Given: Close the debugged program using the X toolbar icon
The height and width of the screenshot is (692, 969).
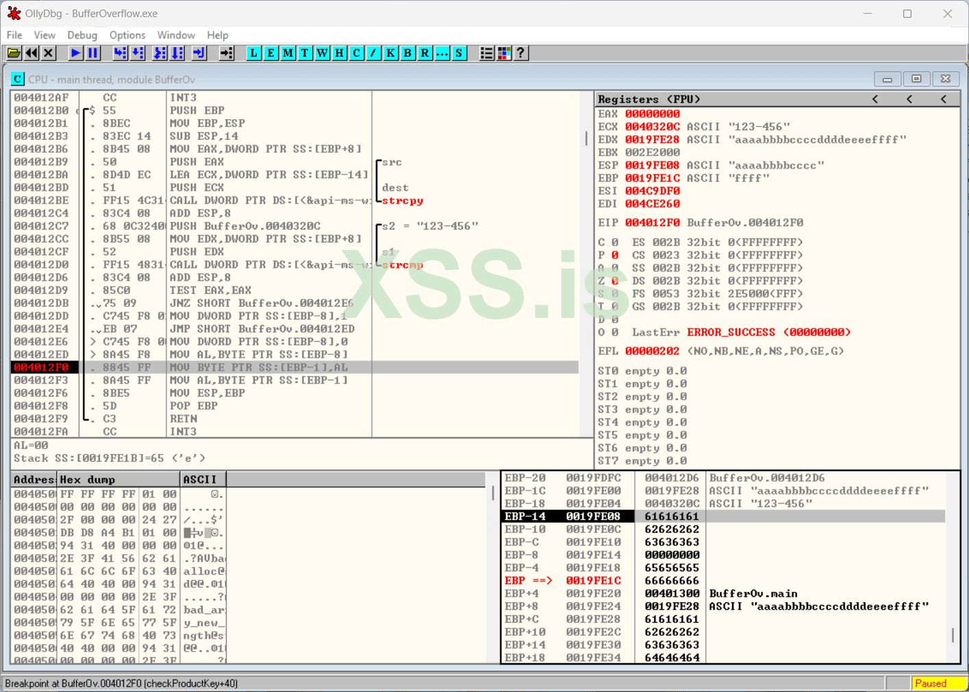Looking at the screenshot, I should [x=49, y=53].
